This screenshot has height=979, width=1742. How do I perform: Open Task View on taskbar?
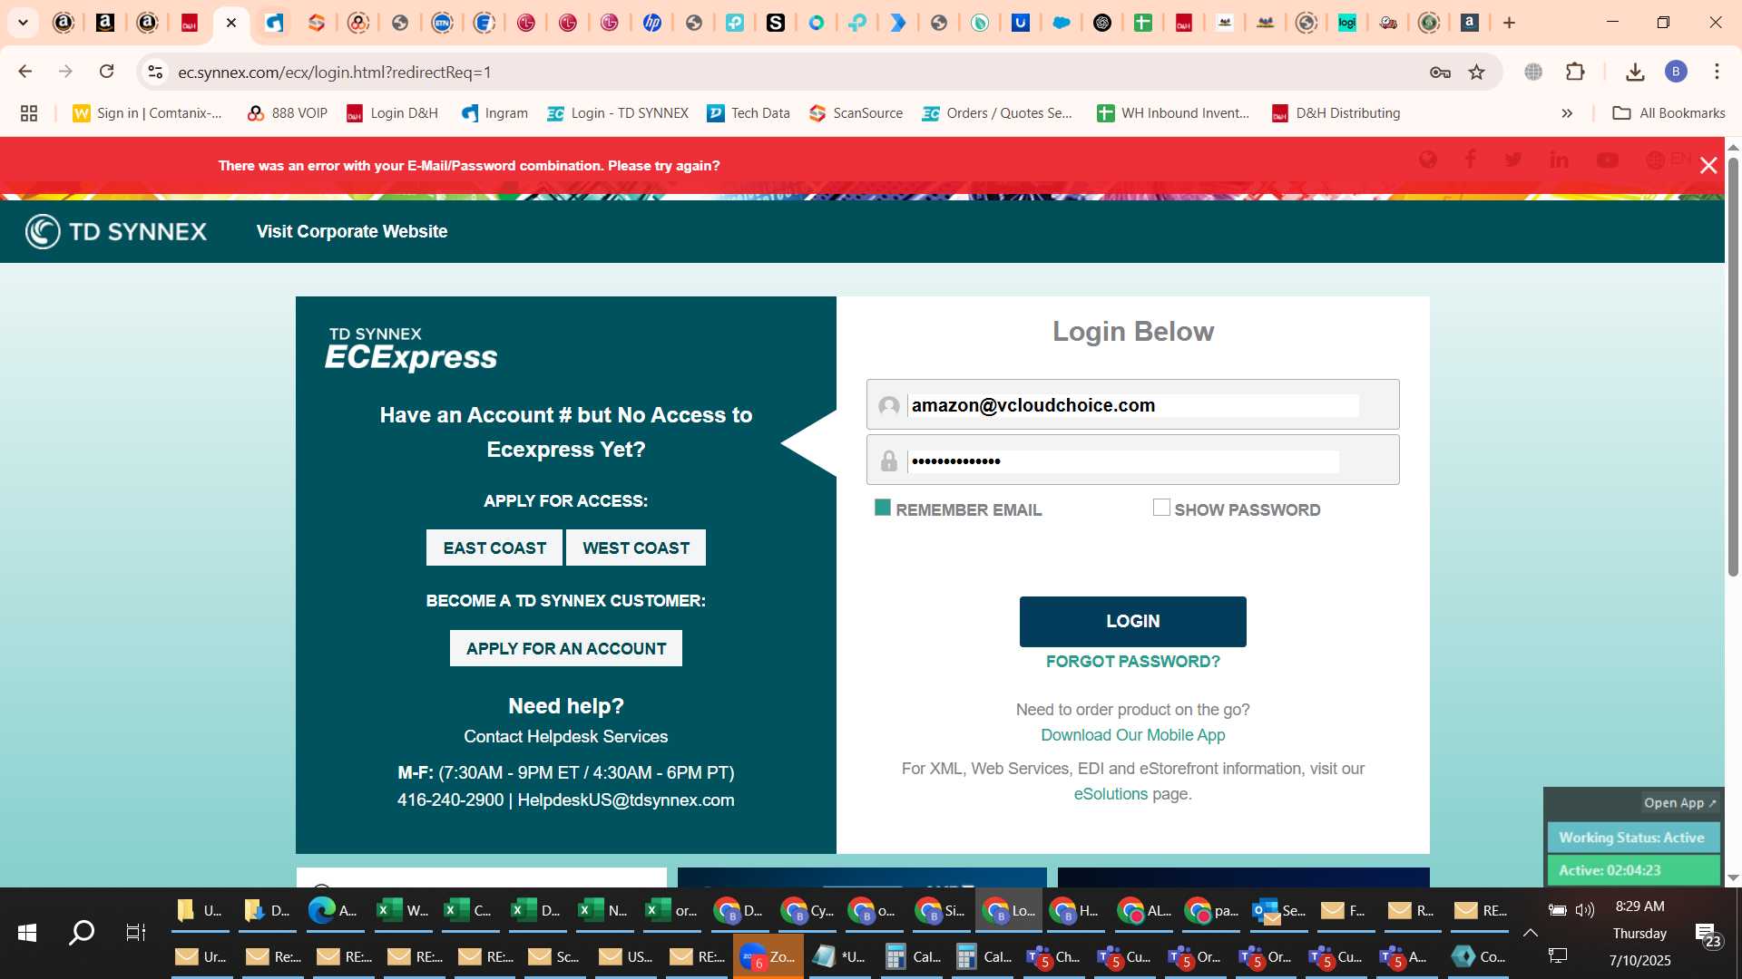click(x=136, y=932)
